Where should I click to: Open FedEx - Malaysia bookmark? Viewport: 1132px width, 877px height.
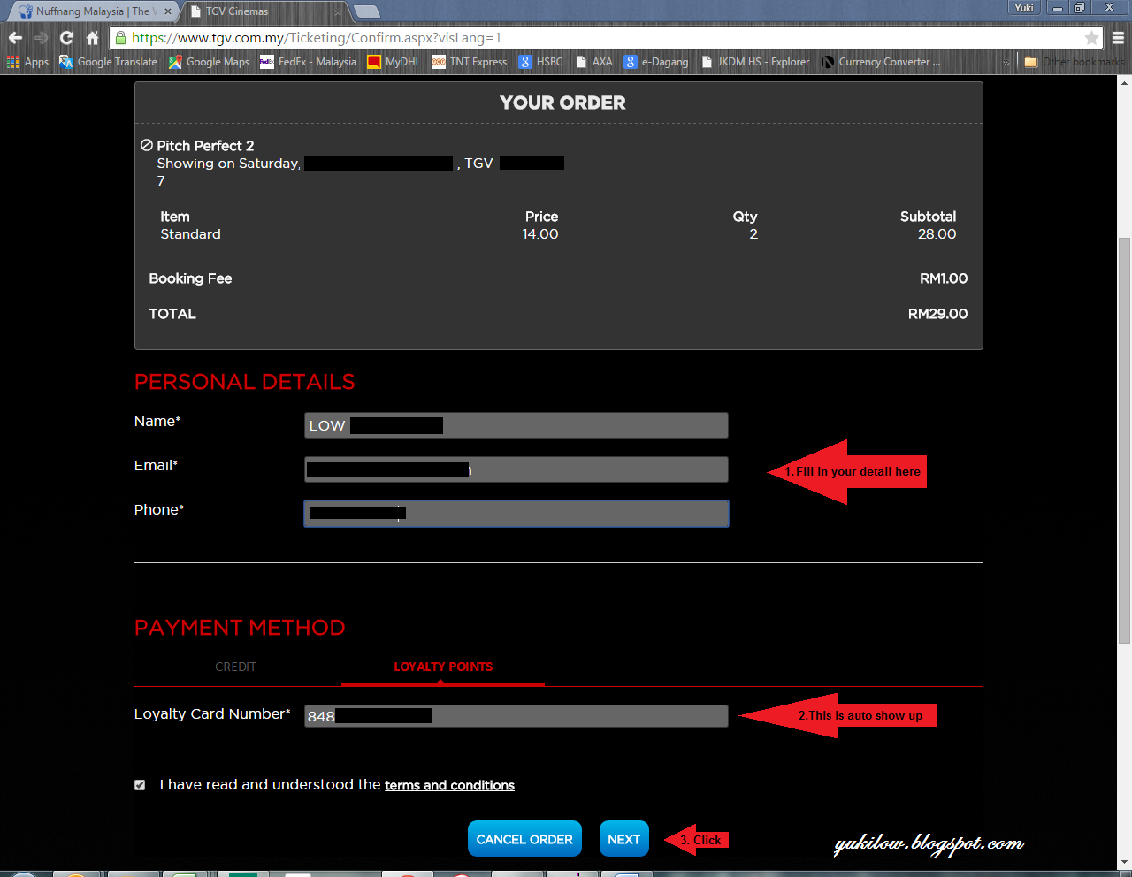click(x=308, y=62)
